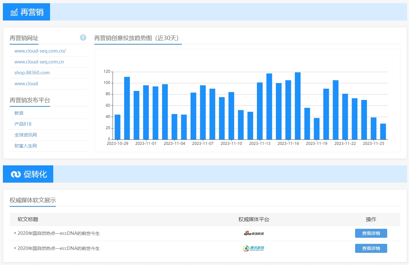The height and width of the screenshot is (265, 409).
Task: Open the eccDNA article title in Tencent row
Action: (59, 248)
